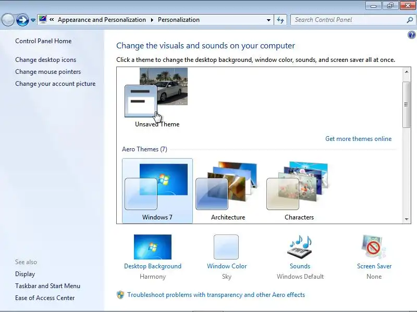Minimize the Personalization window
The image size is (417, 312).
(x=373, y=5)
